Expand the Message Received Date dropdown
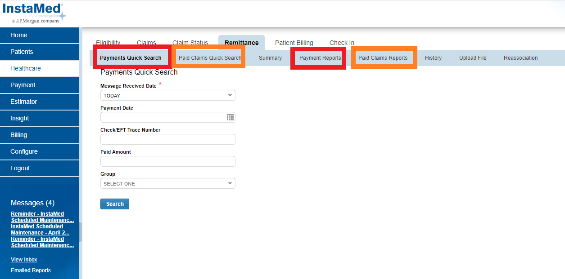This screenshot has height=279, width=565. pyautogui.click(x=167, y=95)
